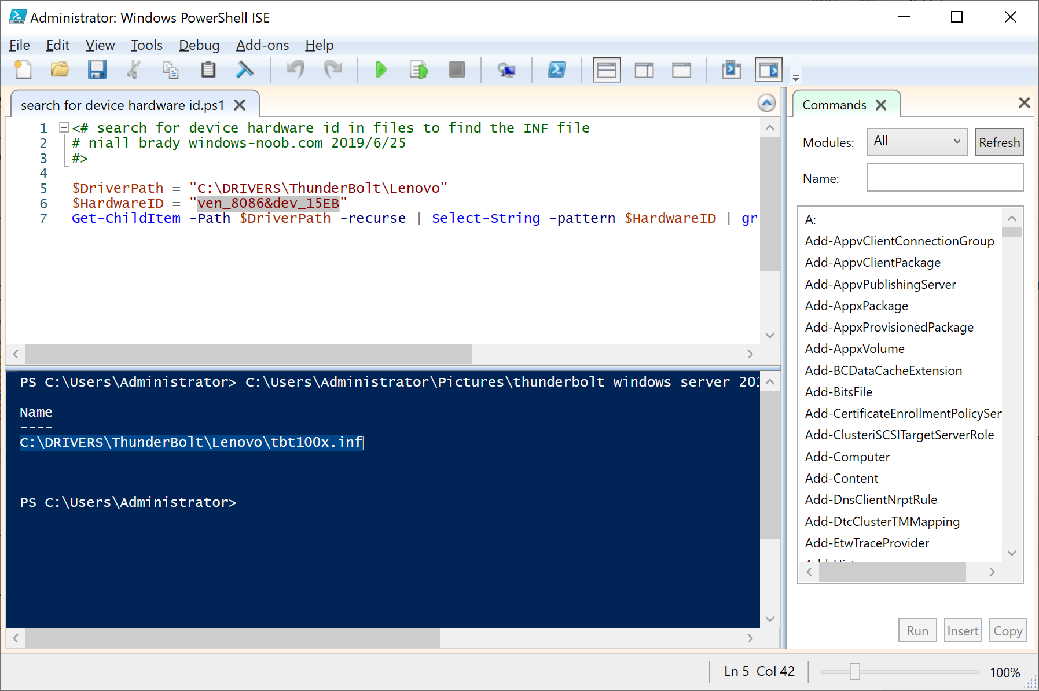Show script pane maximized icon
This screenshot has width=1039, height=691.
(x=681, y=70)
